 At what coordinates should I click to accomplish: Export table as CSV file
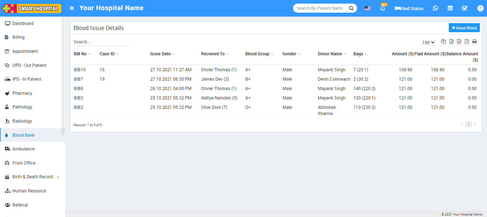(x=459, y=42)
